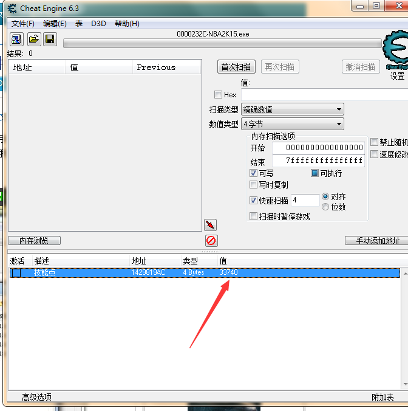Add selected address with red arrow icon
The image size is (408, 411).
tap(211, 225)
